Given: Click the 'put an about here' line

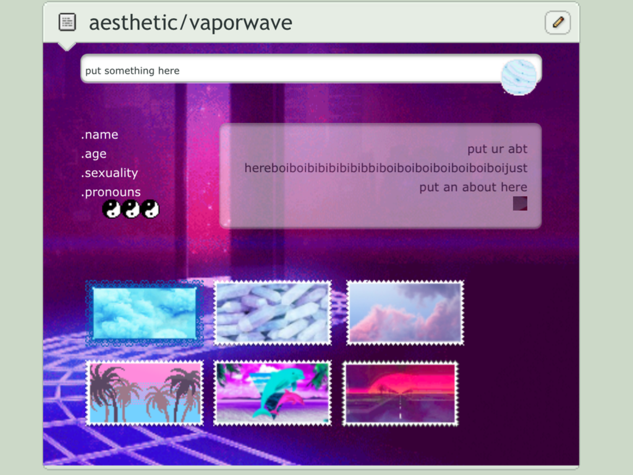Looking at the screenshot, I should pyautogui.click(x=473, y=187).
